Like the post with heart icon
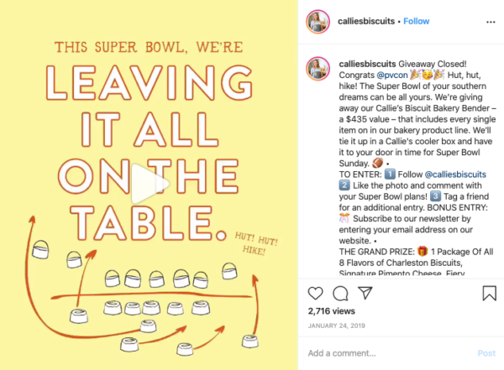Screen dimensions: 504x370 316,294
